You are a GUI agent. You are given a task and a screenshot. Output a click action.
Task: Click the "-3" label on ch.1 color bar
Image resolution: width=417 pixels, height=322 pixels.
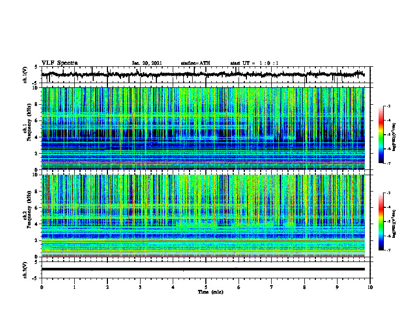coord(389,106)
